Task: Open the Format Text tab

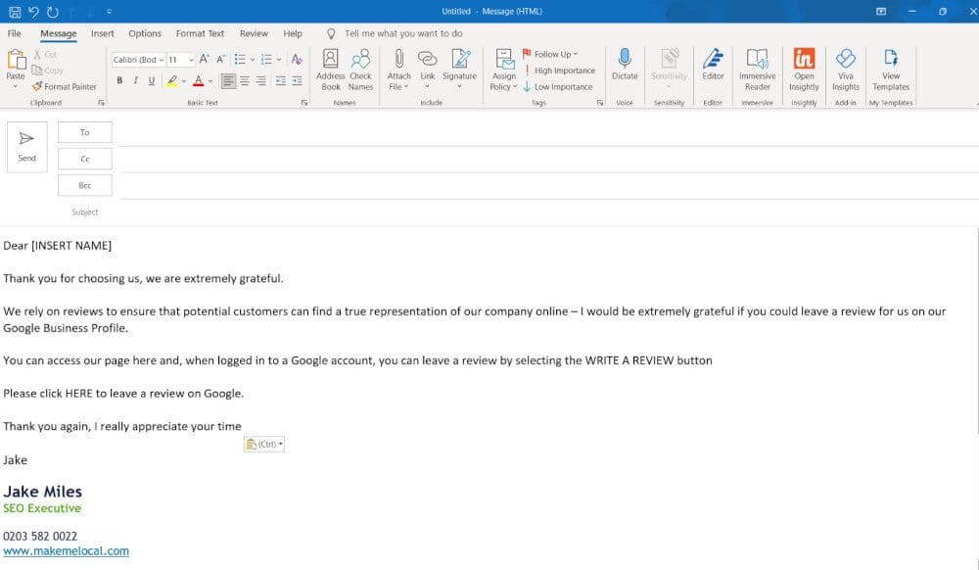Action: [x=200, y=33]
